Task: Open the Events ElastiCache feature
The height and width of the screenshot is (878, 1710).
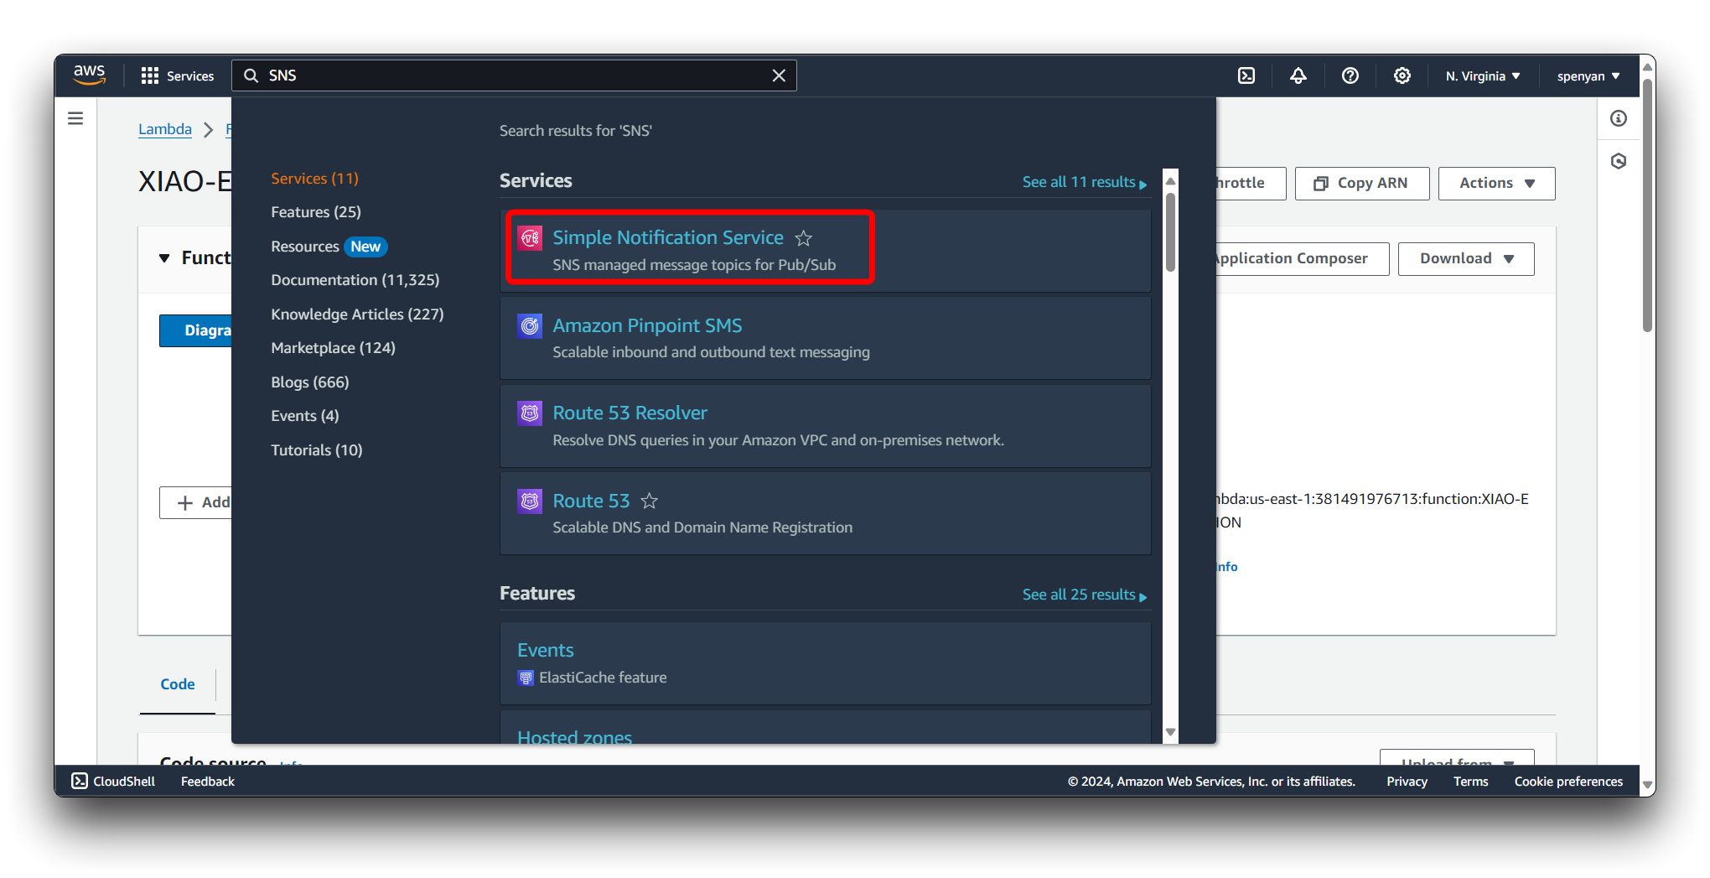Action: [546, 650]
